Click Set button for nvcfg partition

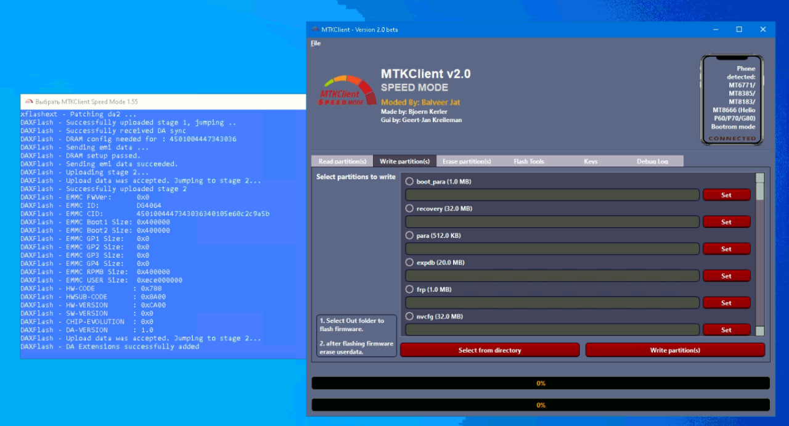(726, 330)
